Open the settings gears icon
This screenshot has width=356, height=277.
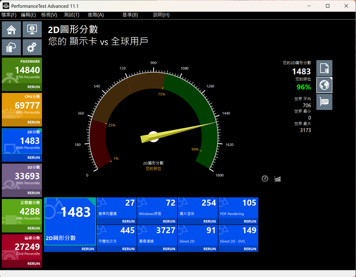pyautogui.click(x=32, y=47)
